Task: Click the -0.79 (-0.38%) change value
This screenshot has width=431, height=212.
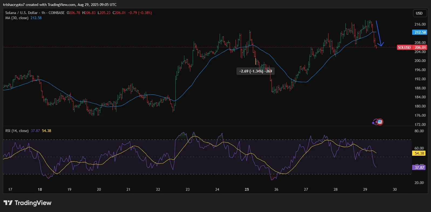Action: (140, 13)
